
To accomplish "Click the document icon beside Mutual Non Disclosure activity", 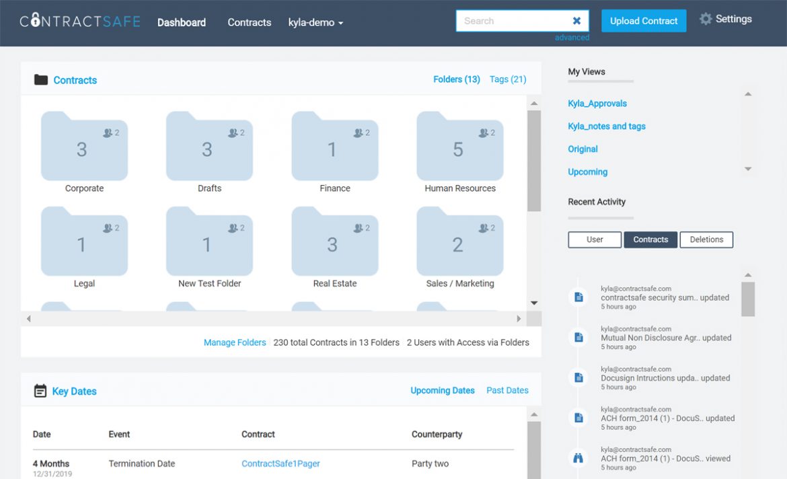I will 578,337.
